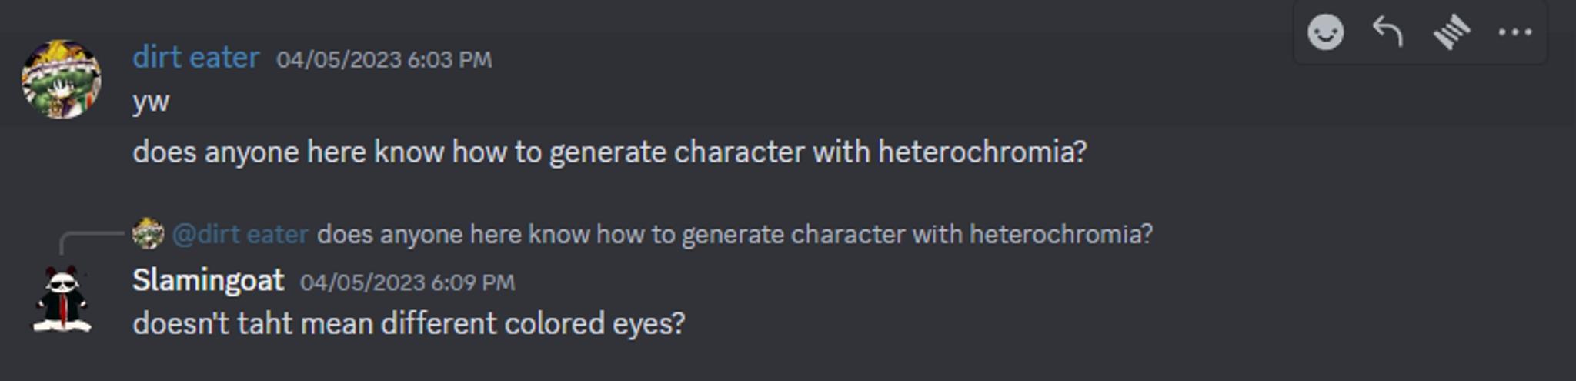Click the 6:03 PM message timestamp

(384, 59)
